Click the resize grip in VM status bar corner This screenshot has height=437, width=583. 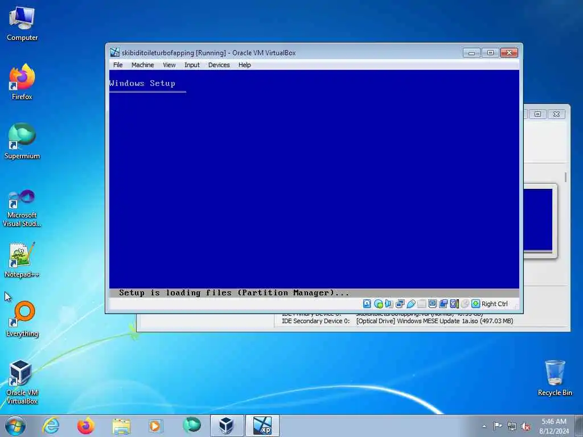[x=516, y=306]
